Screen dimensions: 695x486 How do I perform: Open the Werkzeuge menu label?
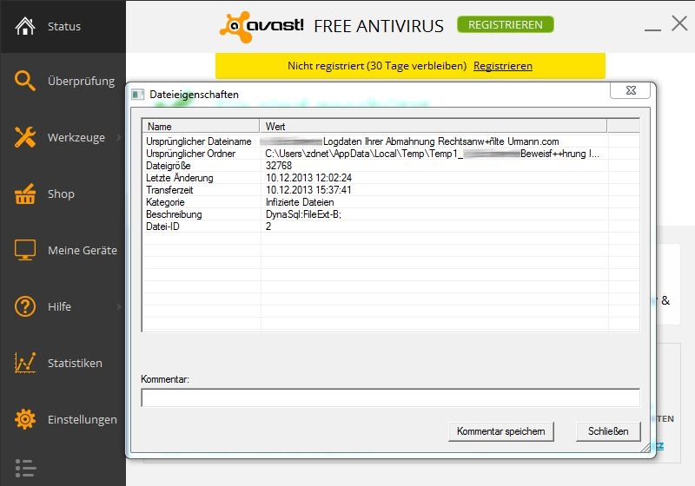[76, 138]
